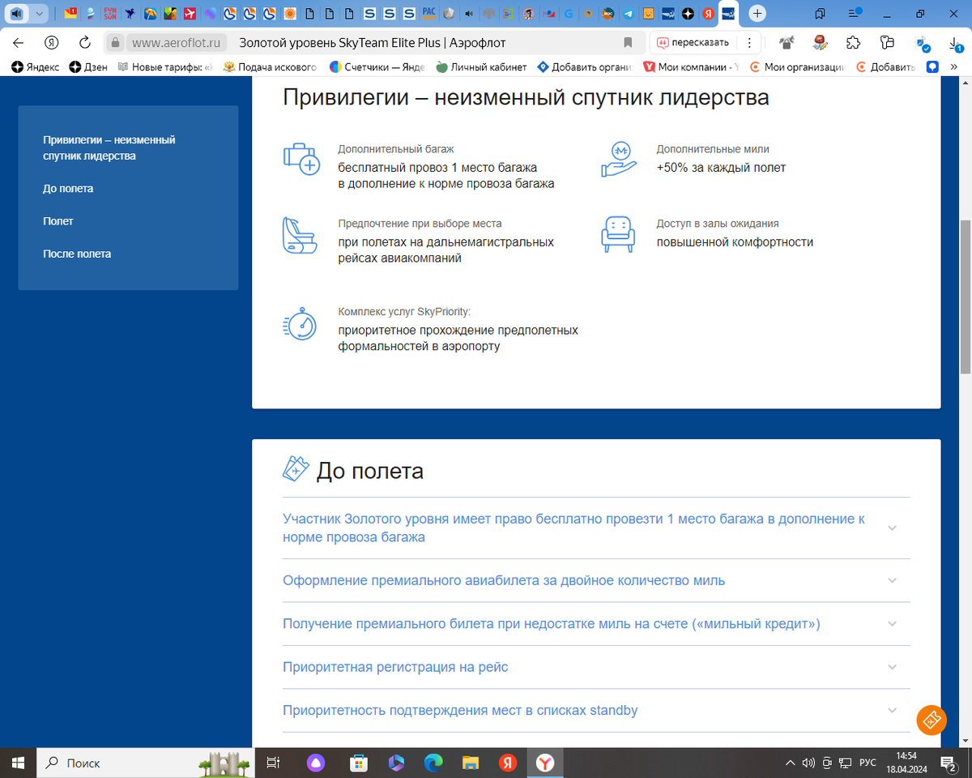Click the orange floating ticket button
This screenshot has width=972, height=778.
932,720
